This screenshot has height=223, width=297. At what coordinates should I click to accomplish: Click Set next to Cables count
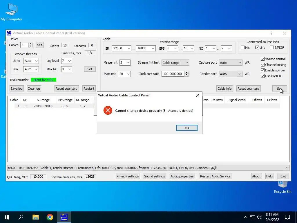coord(39,45)
